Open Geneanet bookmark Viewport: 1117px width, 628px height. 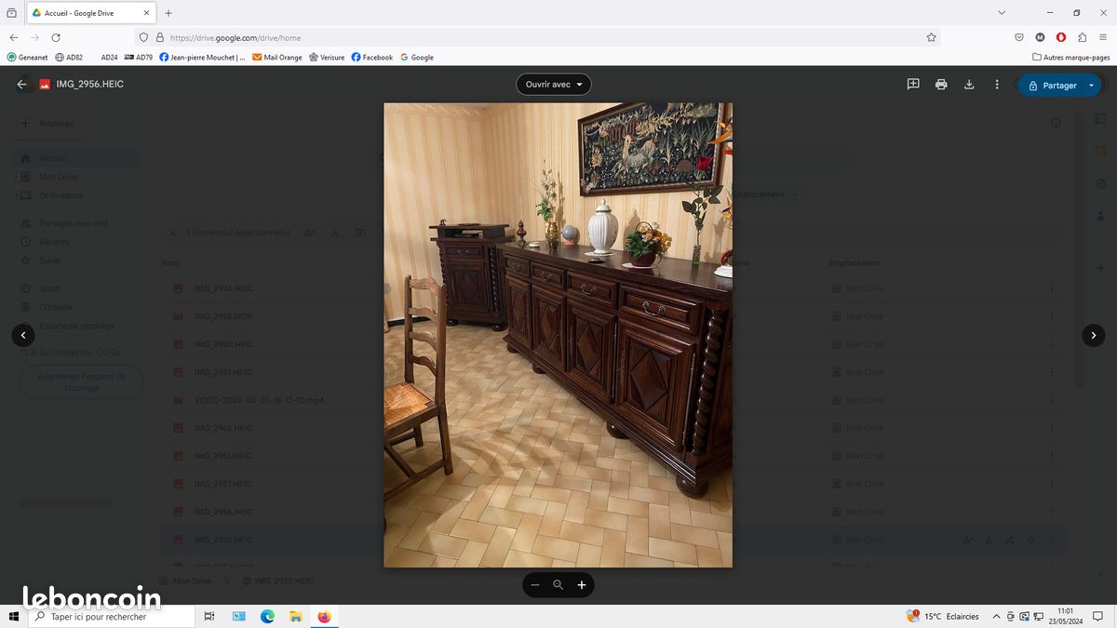(x=27, y=57)
